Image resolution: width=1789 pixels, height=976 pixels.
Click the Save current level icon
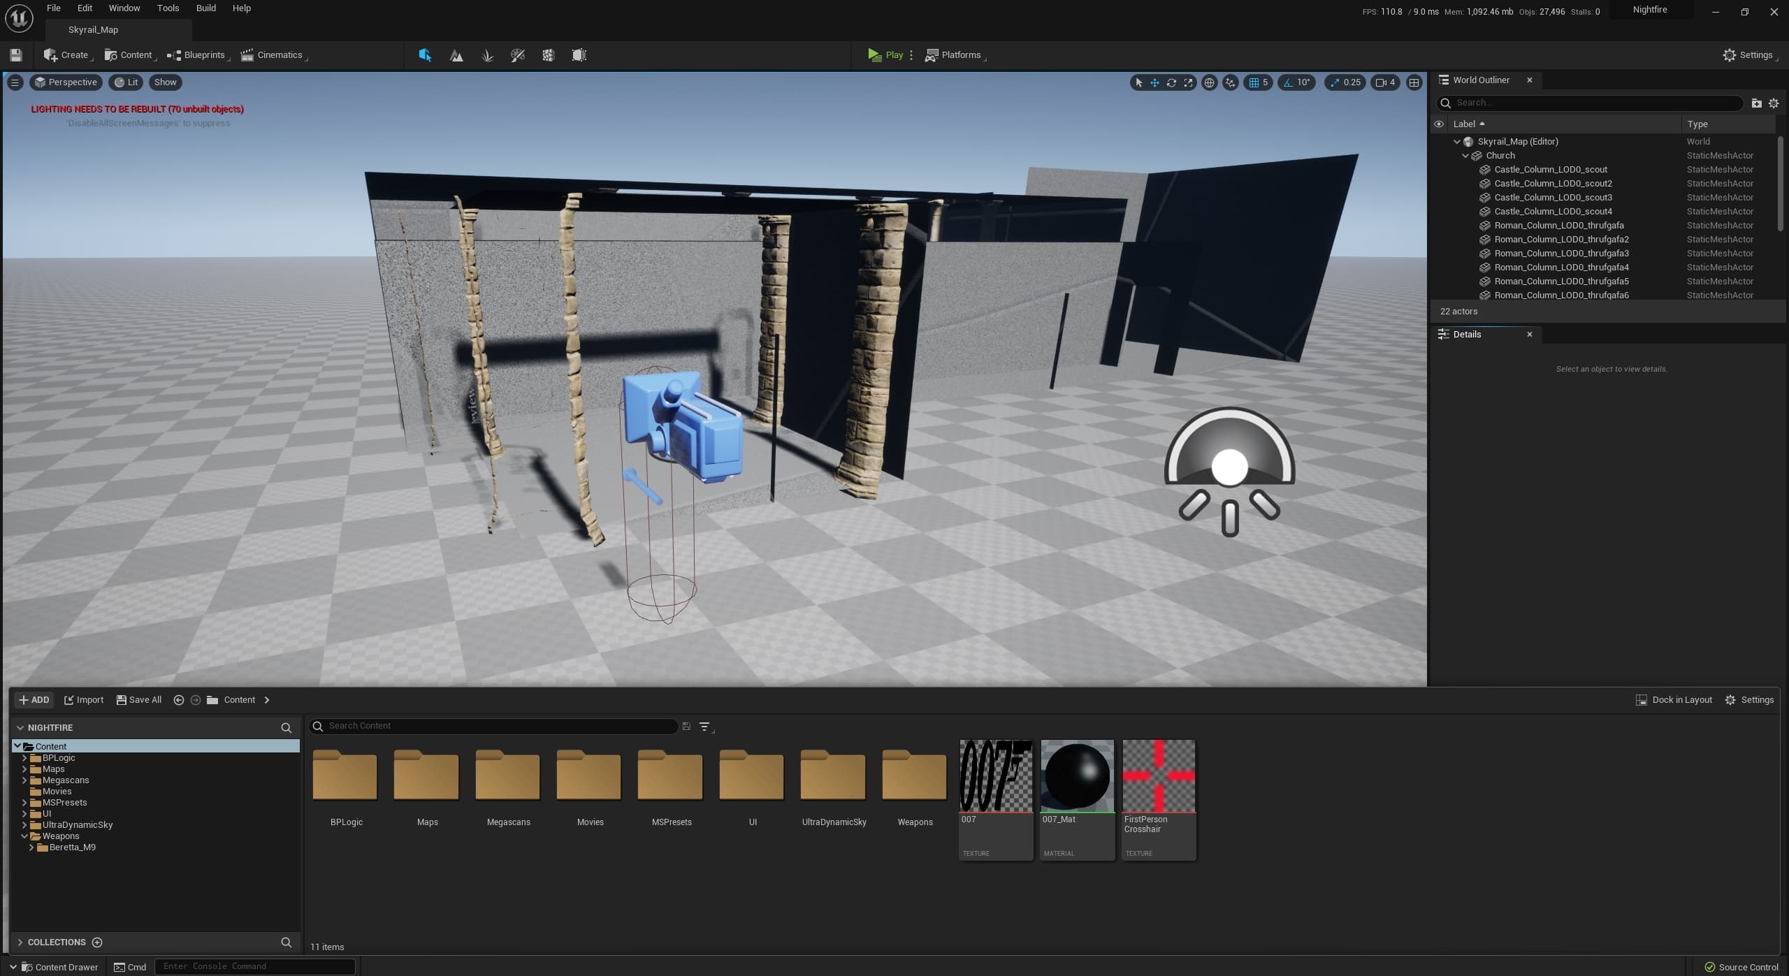tap(16, 55)
